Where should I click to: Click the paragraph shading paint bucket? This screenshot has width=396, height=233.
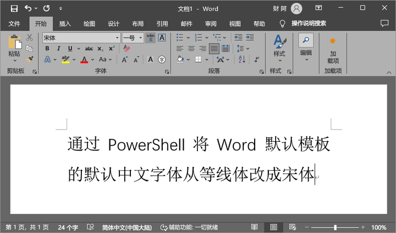click(x=180, y=59)
